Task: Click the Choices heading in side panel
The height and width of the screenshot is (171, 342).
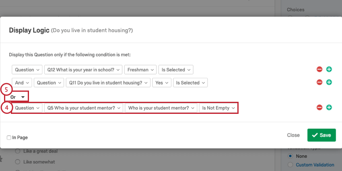Action: (296, 10)
